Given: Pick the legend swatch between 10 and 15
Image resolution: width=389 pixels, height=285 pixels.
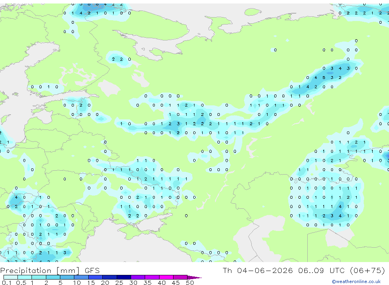Looking at the screenshot, I should tap(81, 277).
